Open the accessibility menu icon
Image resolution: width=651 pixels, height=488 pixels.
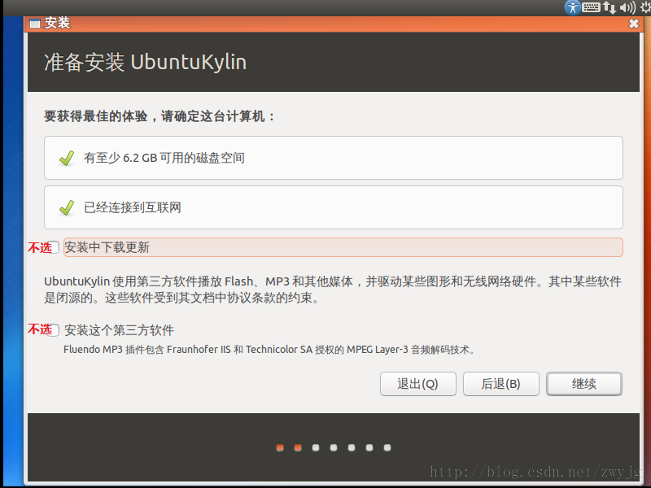click(x=573, y=7)
